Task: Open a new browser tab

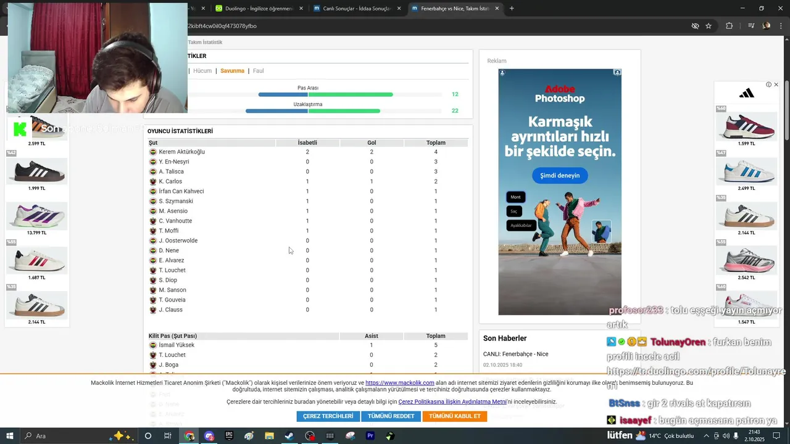Action: [x=512, y=9]
